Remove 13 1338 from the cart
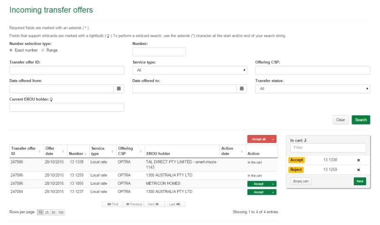The image size is (380, 225). pos(359,160)
